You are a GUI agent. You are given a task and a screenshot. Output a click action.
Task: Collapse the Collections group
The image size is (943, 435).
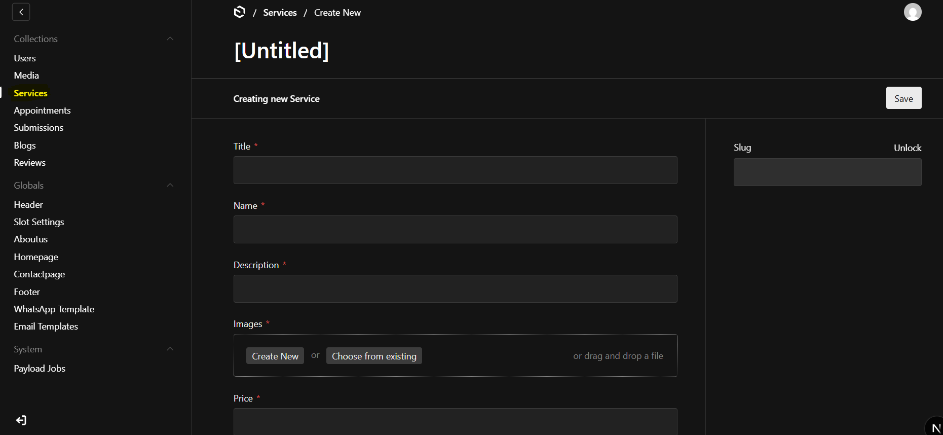pos(170,39)
